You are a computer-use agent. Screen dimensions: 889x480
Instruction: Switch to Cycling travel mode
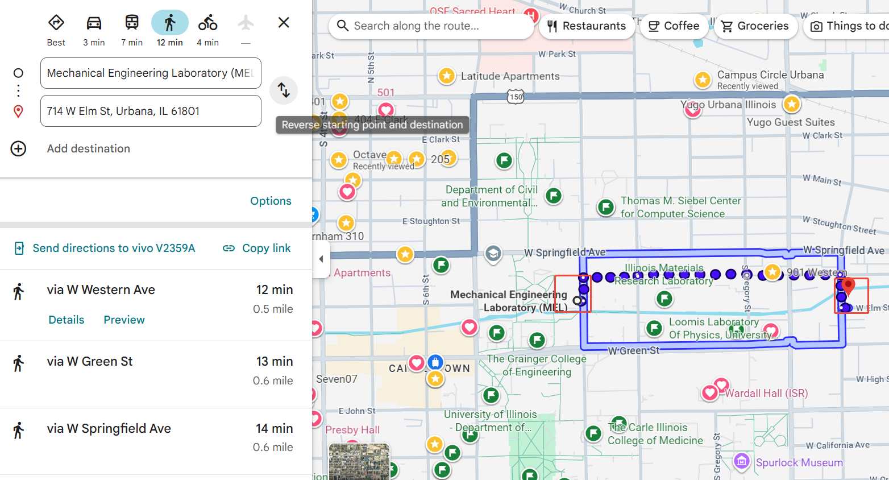[207, 23]
